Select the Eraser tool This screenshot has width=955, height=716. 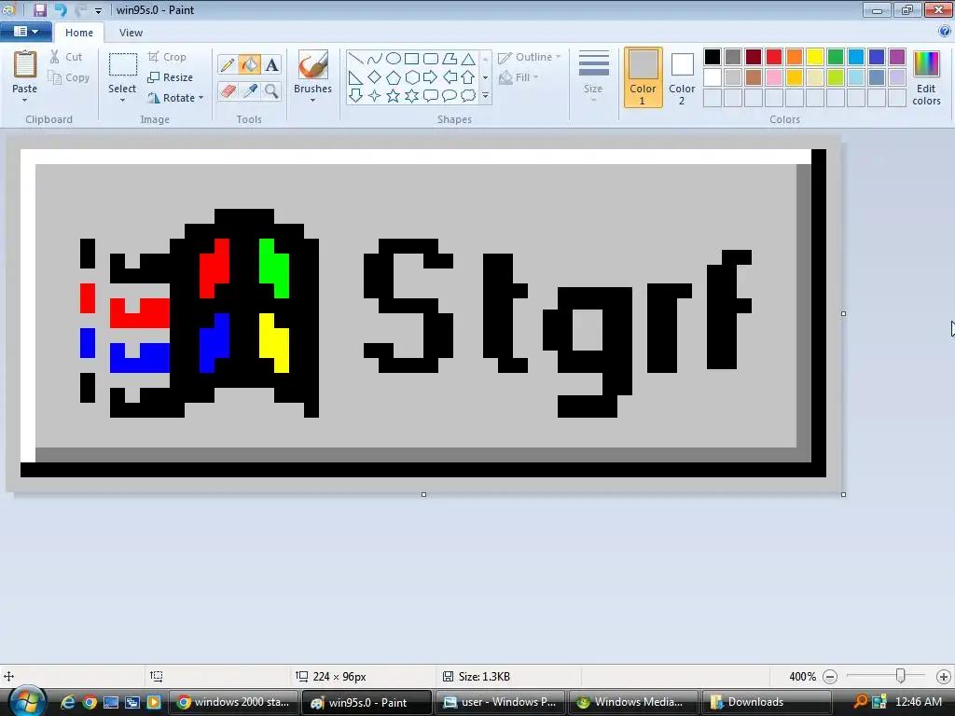point(228,90)
